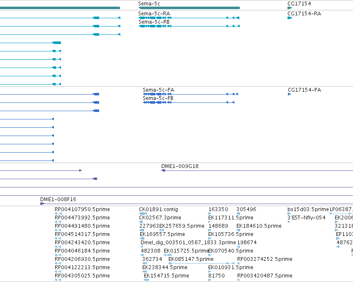
Task: Click the RP004107950.5prime EST label
Action: point(82,209)
